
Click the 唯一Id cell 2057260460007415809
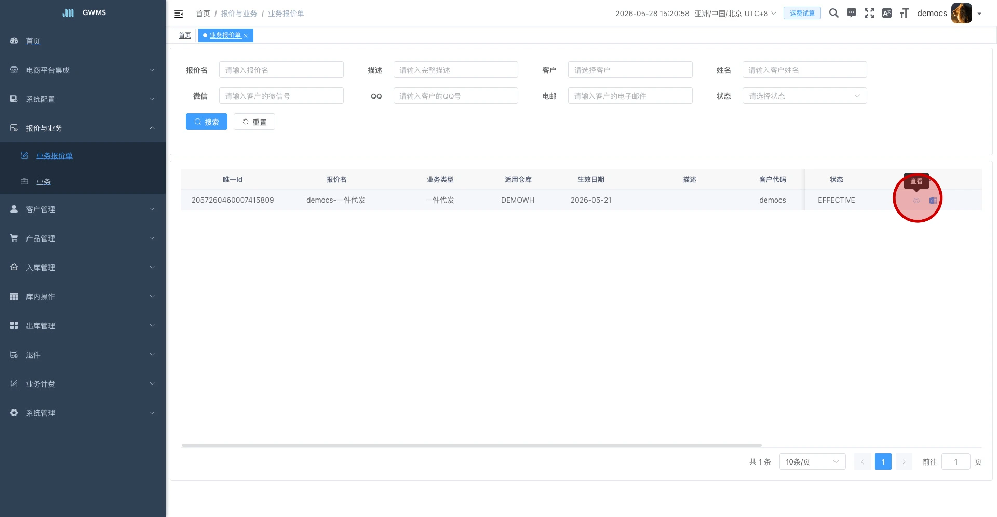pyautogui.click(x=233, y=200)
